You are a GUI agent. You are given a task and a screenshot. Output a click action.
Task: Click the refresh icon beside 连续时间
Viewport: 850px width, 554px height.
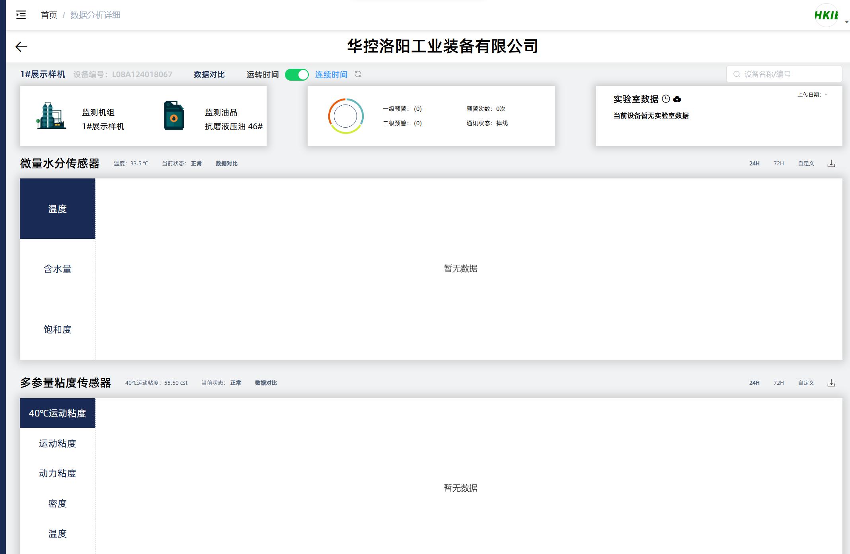tap(358, 74)
